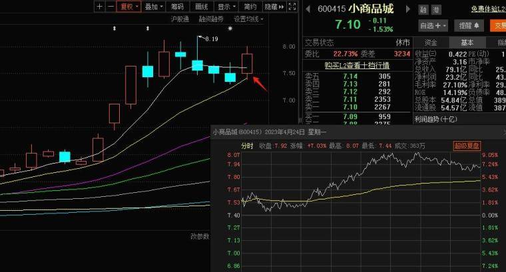This screenshot has height=272, width=506.
Task: Zoom out the K-line chart with minus
Action: [x=111, y=7]
